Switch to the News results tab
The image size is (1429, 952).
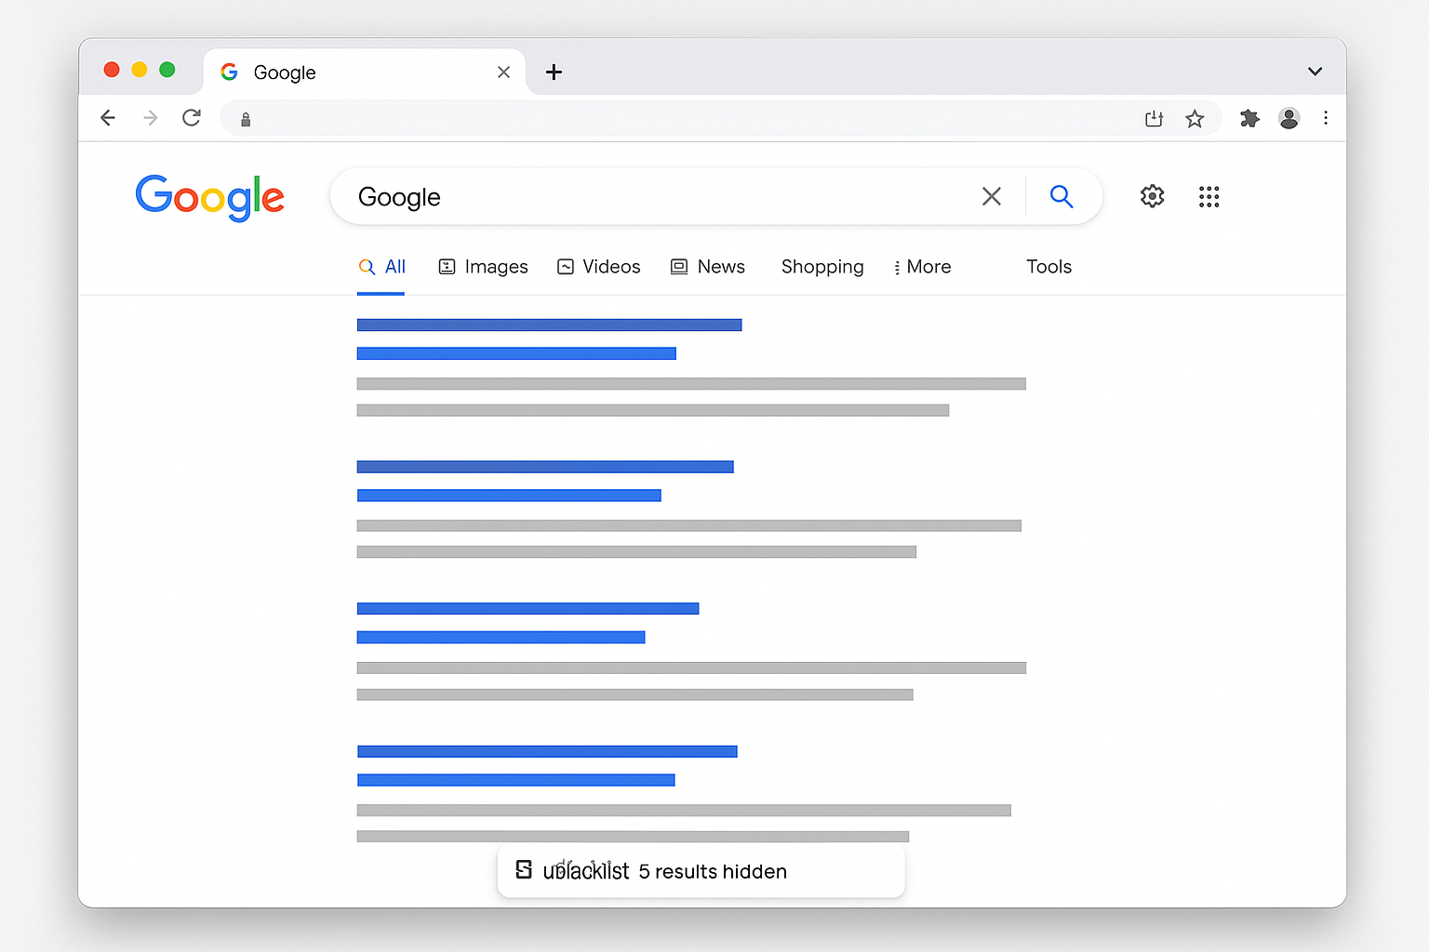click(x=708, y=267)
